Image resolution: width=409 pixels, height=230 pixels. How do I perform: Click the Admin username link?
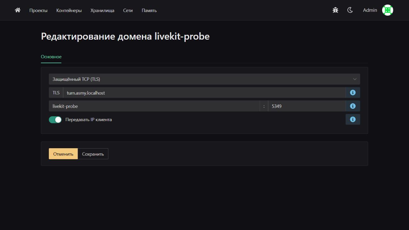point(370,10)
